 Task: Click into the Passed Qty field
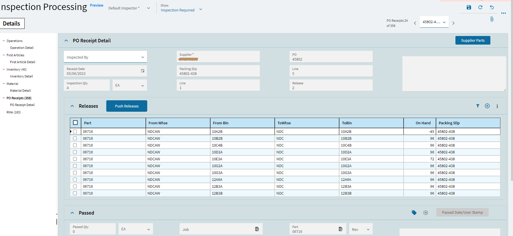click(93, 229)
